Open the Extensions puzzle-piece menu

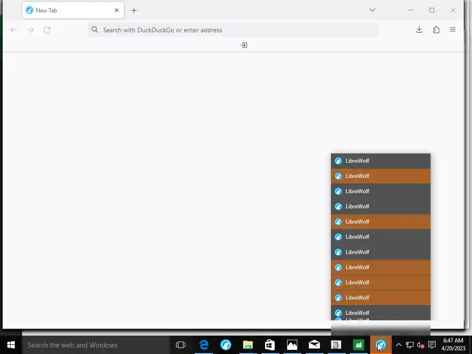pos(436,29)
